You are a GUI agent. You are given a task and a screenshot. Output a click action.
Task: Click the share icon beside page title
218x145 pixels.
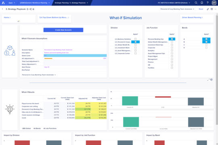(x=30, y=9)
